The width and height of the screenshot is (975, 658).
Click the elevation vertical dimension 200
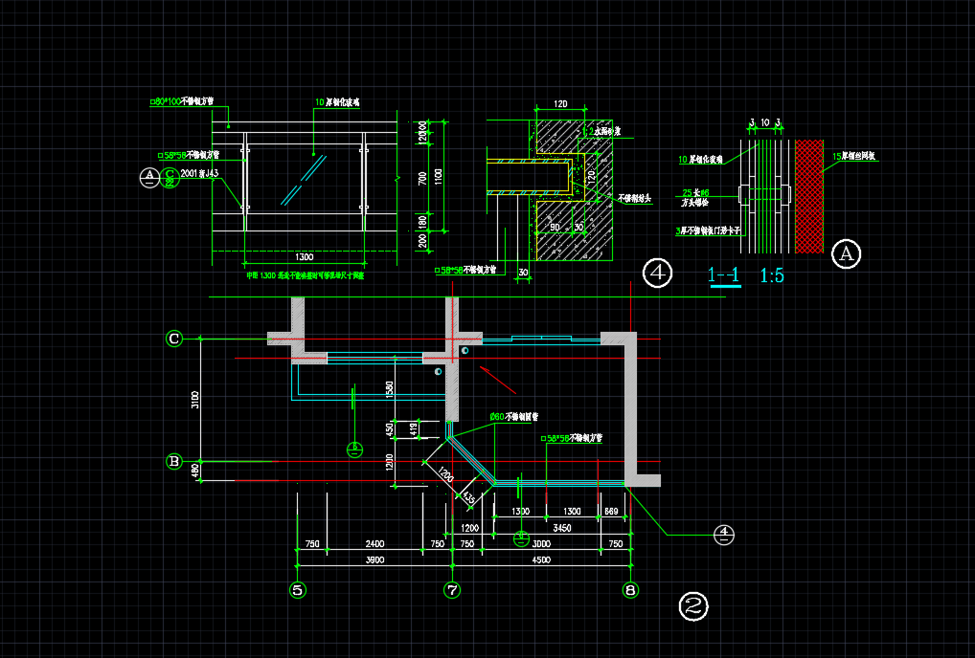(422, 241)
